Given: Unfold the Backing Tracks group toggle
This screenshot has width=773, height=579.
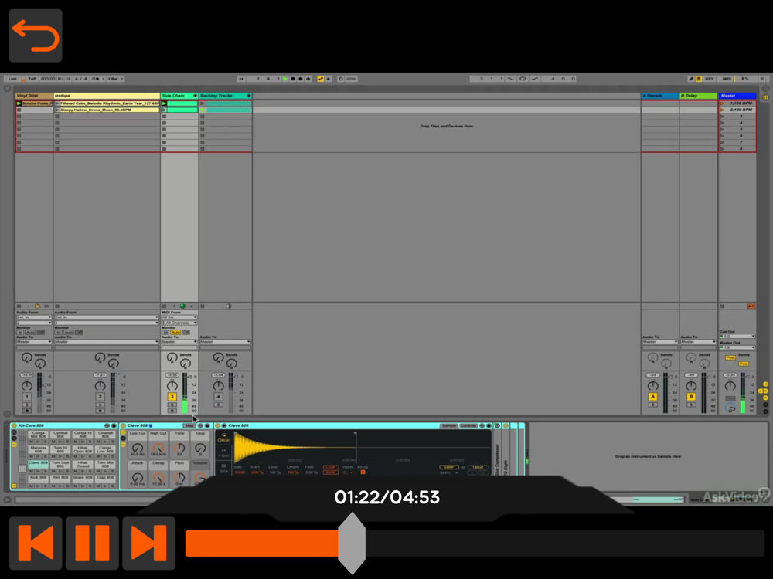Looking at the screenshot, I should pos(248,96).
